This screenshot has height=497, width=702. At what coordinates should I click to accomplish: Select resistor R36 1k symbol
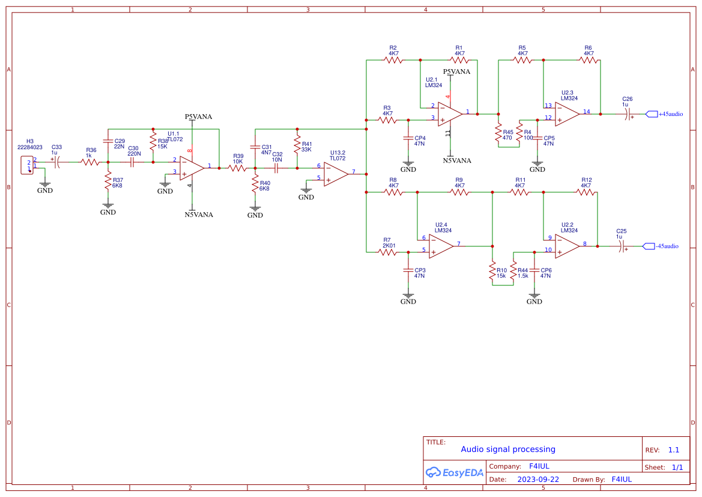click(90, 162)
